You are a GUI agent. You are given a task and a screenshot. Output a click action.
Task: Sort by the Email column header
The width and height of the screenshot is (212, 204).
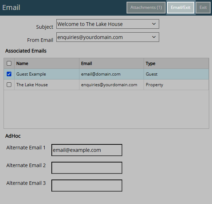coord(111,64)
